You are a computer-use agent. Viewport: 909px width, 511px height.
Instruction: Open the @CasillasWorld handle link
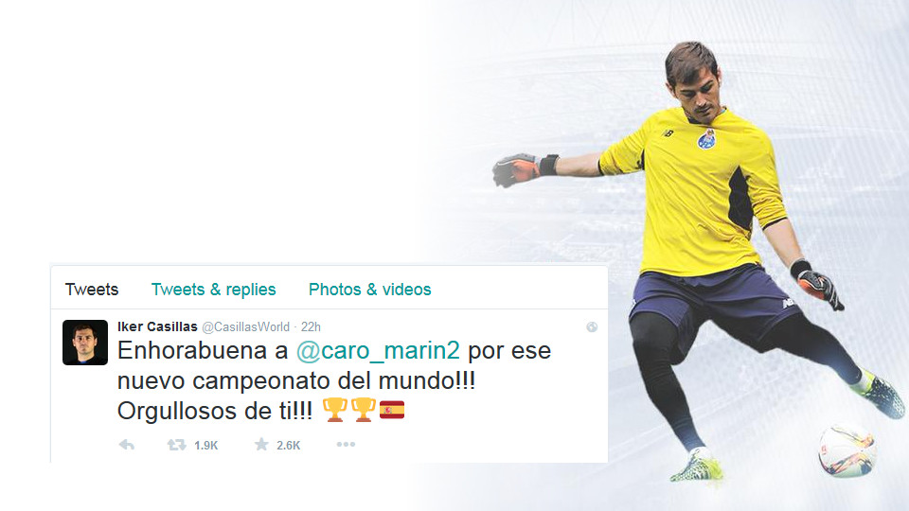(x=246, y=326)
